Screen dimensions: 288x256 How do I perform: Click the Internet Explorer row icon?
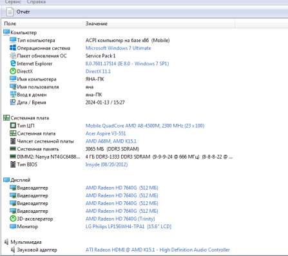[13, 63]
